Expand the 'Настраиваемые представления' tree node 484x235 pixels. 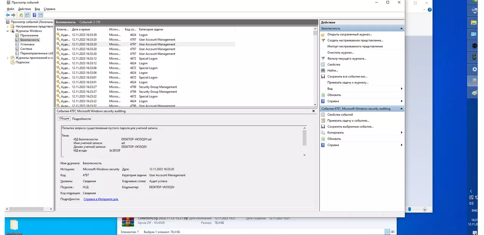click(x=8, y=26)
